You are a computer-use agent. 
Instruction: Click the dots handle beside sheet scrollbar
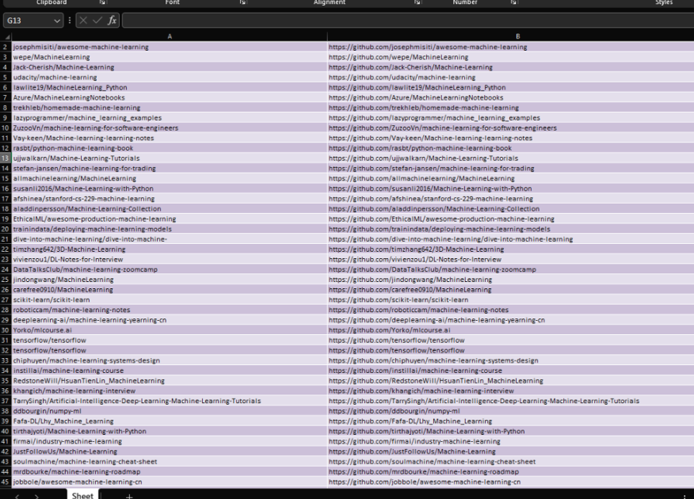click(684, 497)
